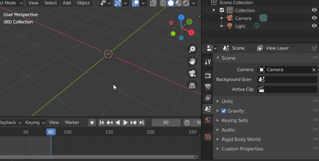Select wireframe viewport shading
Image resolution: width=319 pixels, height=161 pixels.
coord(163,3)
